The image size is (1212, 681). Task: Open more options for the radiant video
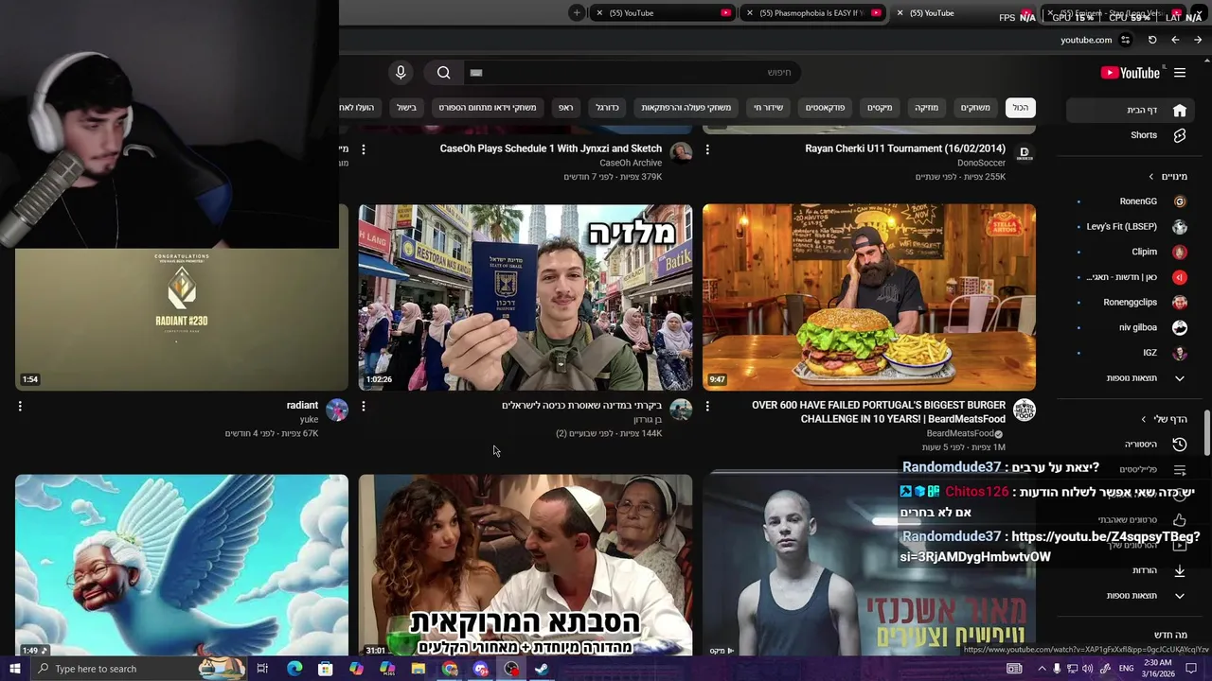(x=20, y=406)
